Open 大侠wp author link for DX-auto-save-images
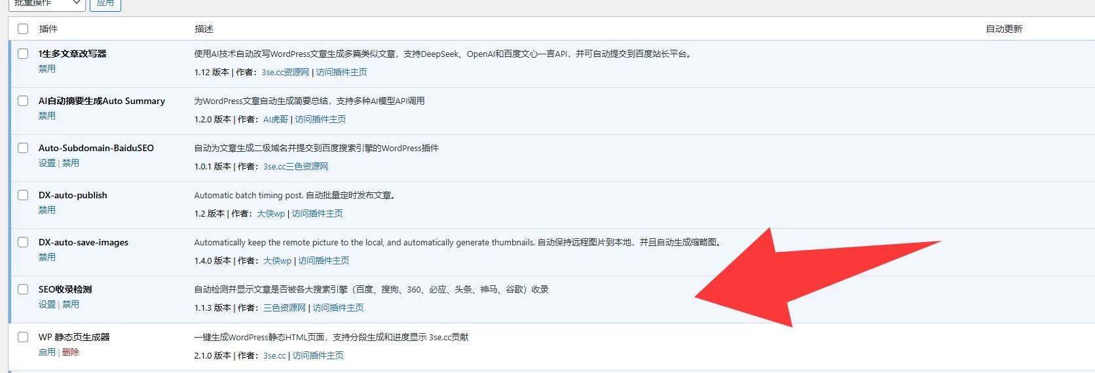 [x=277, y=260]
